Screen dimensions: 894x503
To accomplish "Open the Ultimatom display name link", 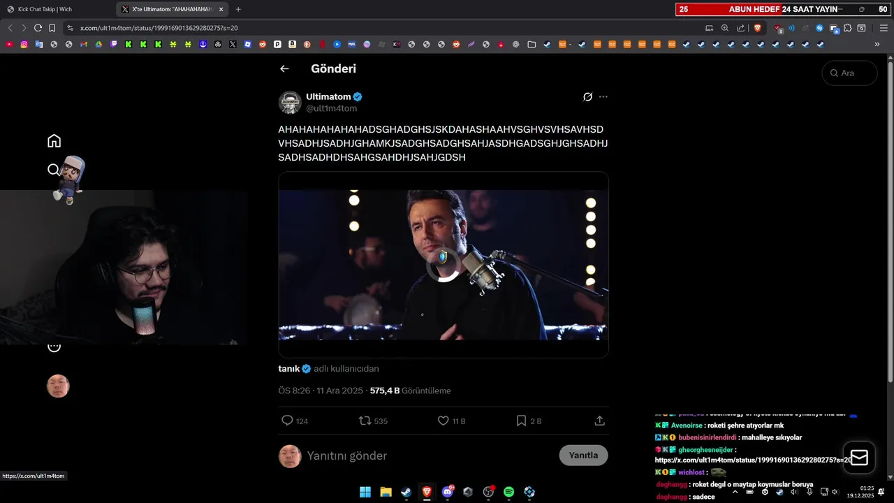I will pos(328,96).
